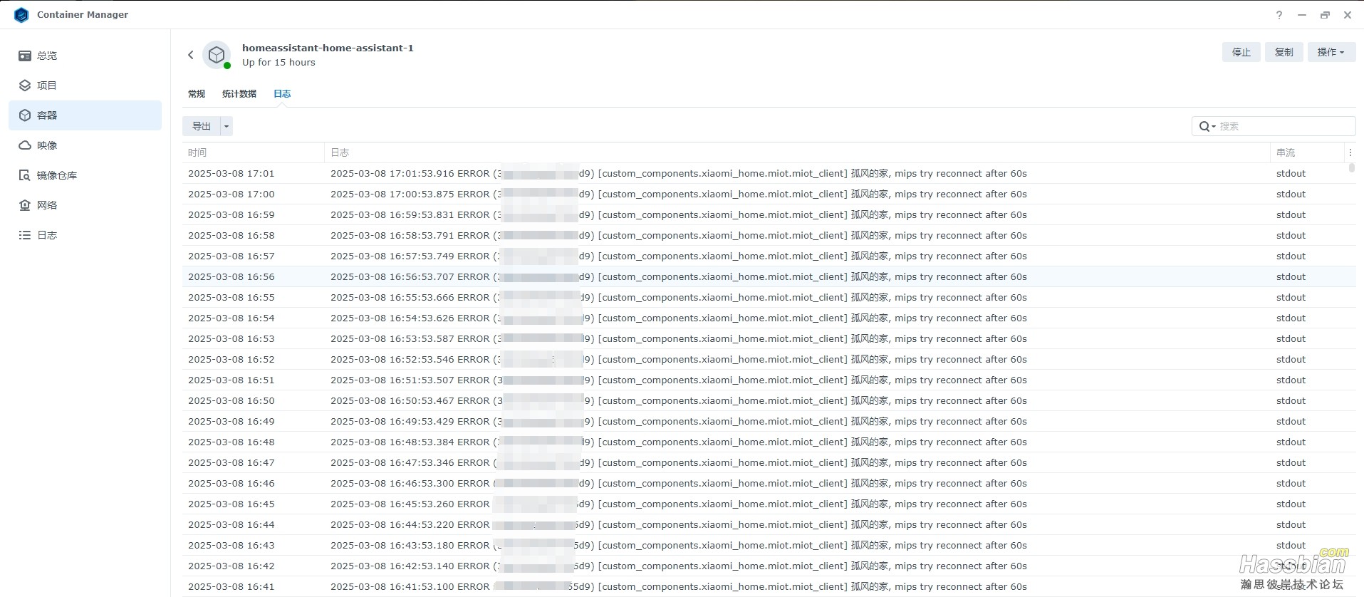Select log row at 2025-03-08 16:51
This screenshot has height=597, width=1364.
tap(769, 380)
